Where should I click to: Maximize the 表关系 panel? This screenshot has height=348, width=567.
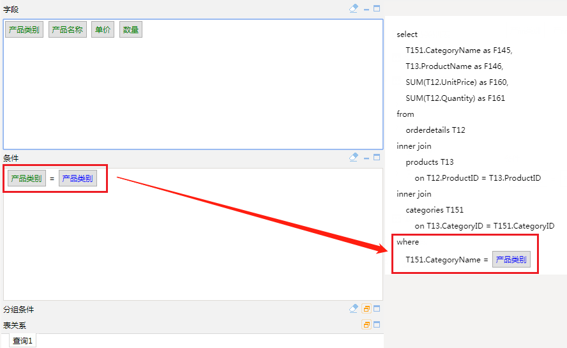377,324
